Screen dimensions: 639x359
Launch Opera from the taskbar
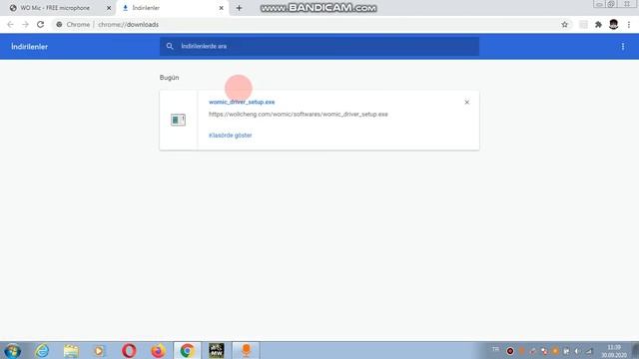tap(129, 350)
